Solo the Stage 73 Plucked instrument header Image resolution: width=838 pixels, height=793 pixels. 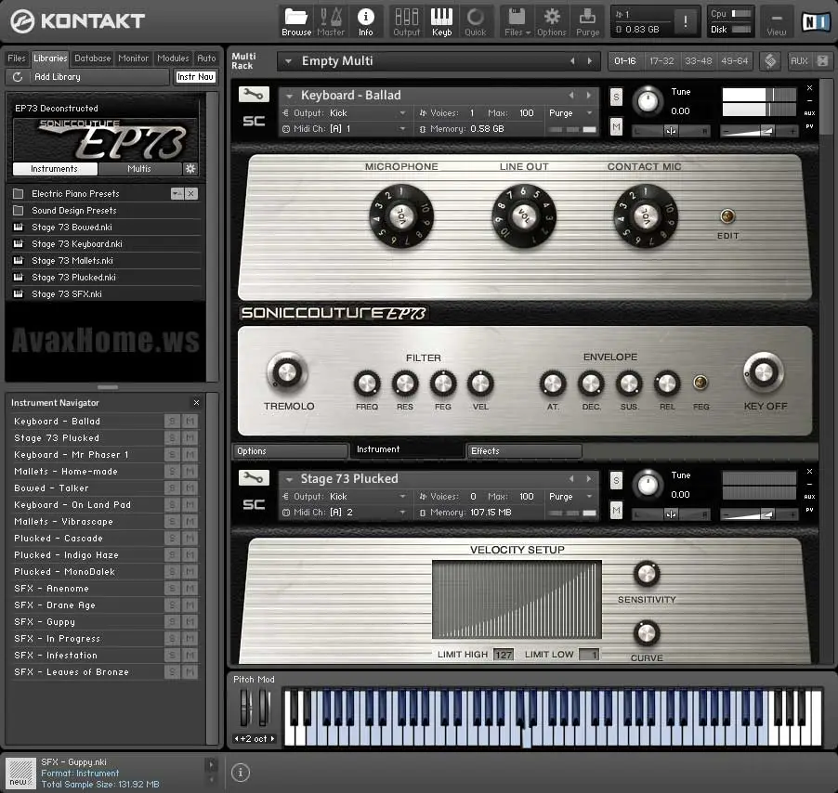[x=616, y=481]
